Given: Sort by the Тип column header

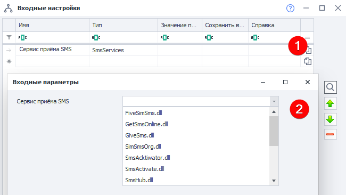Looking at the screenshot, I should (123, 25).
